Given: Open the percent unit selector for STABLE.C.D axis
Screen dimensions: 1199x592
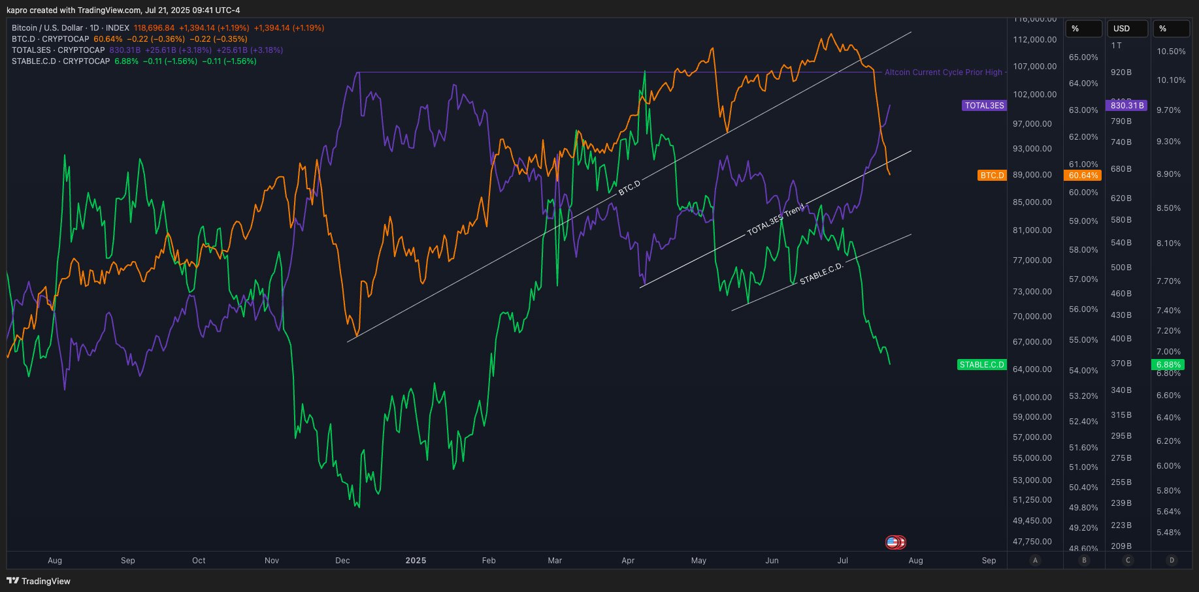Looking at the screenshot, I should [1172, 29].
